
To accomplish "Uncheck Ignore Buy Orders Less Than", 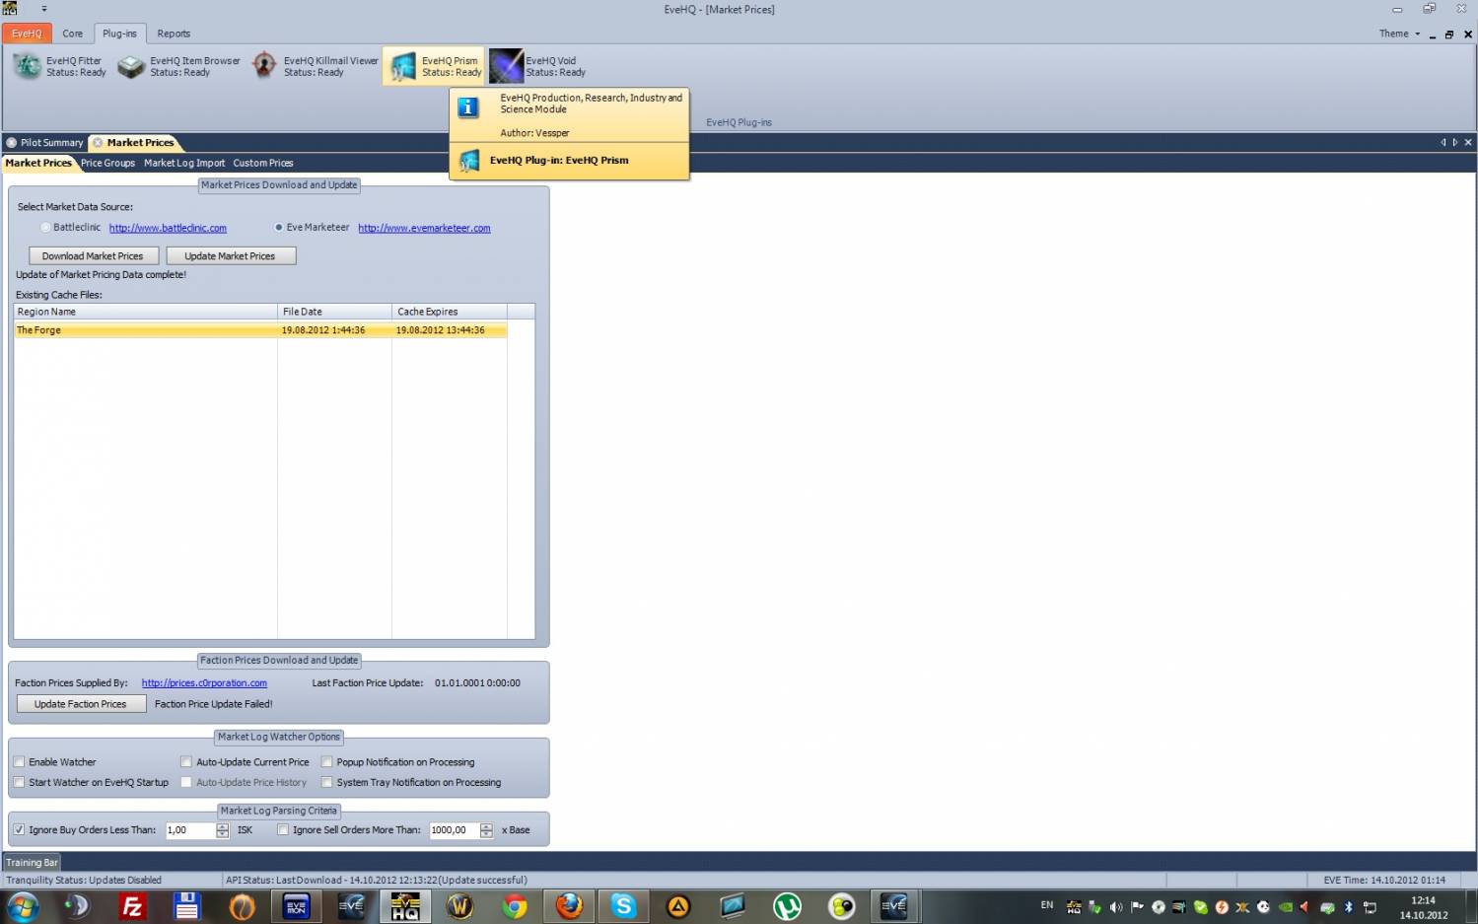I will pos(19,830).
